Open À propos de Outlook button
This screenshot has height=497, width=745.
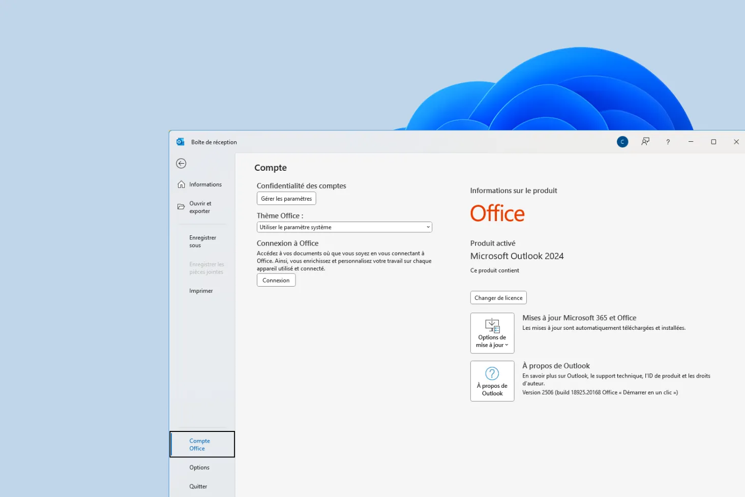[492, 381]
